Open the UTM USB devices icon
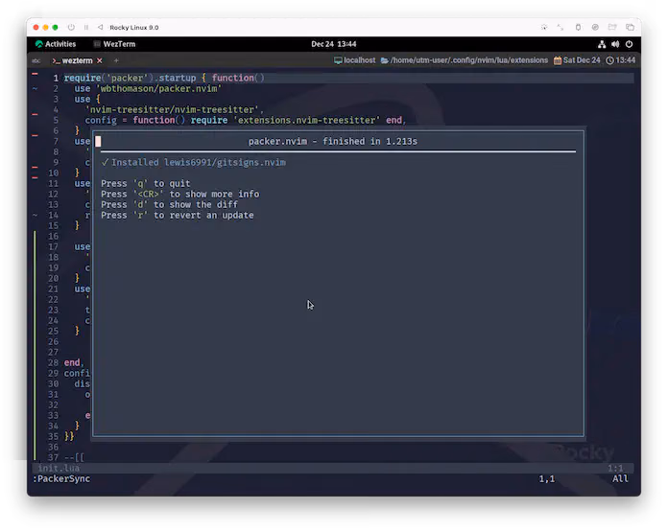Viewport: 668px width, 532px height. (x=578, y=27)
